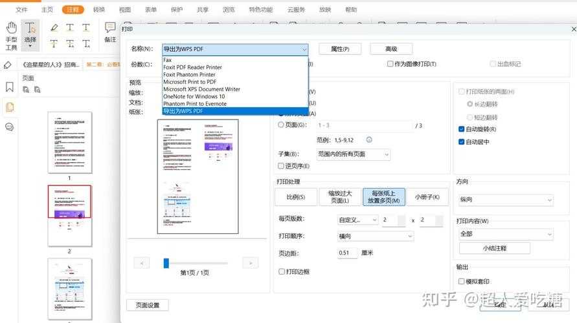577x323 pixels.
Task: Click the info icon next to 范例 1,5-9,12
Action: [x=369, y=140]
